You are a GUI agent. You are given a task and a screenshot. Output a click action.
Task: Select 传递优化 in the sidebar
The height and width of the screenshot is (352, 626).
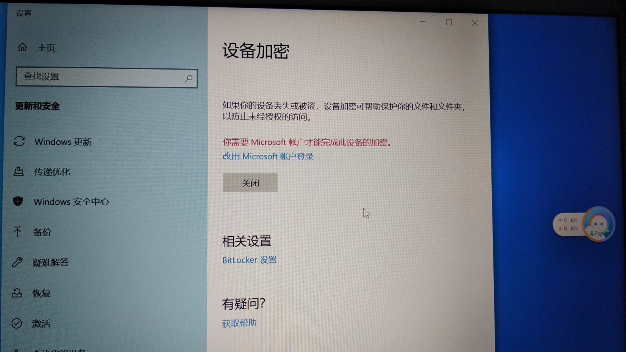tap(52, 172)
